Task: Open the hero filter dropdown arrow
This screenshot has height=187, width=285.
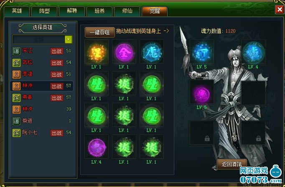Action: [x=69, y=39]
